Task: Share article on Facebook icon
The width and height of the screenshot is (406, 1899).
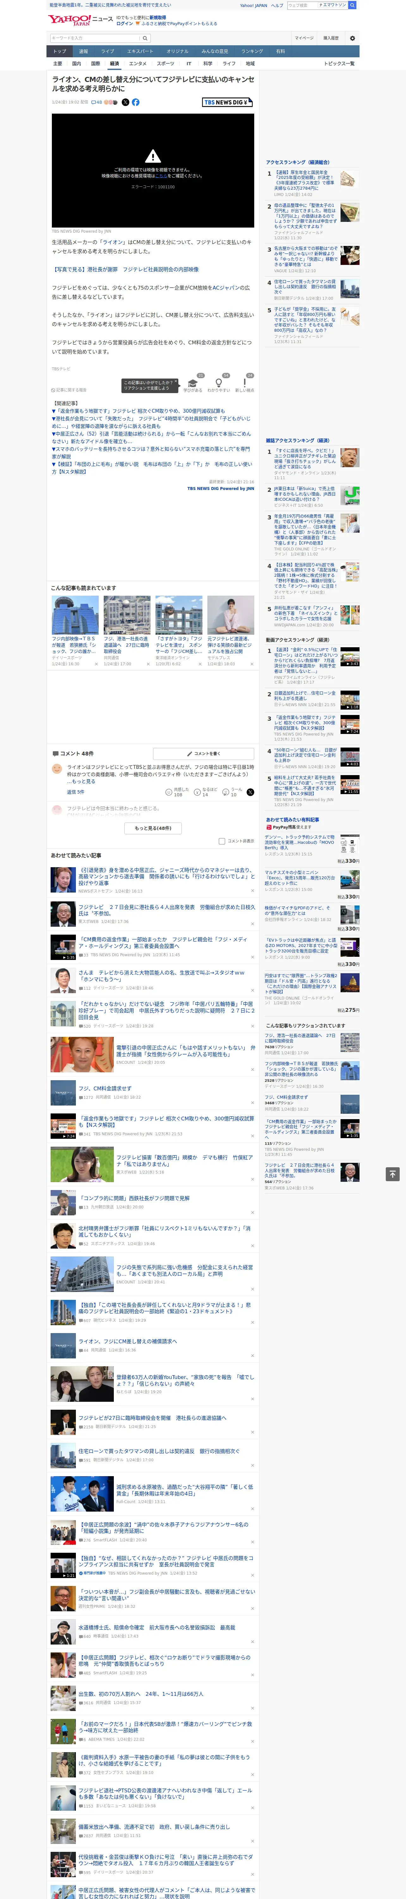Action: click(136, 103)
